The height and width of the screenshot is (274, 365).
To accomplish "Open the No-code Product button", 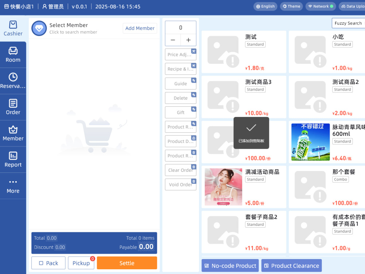I will (x=230, y=265).
